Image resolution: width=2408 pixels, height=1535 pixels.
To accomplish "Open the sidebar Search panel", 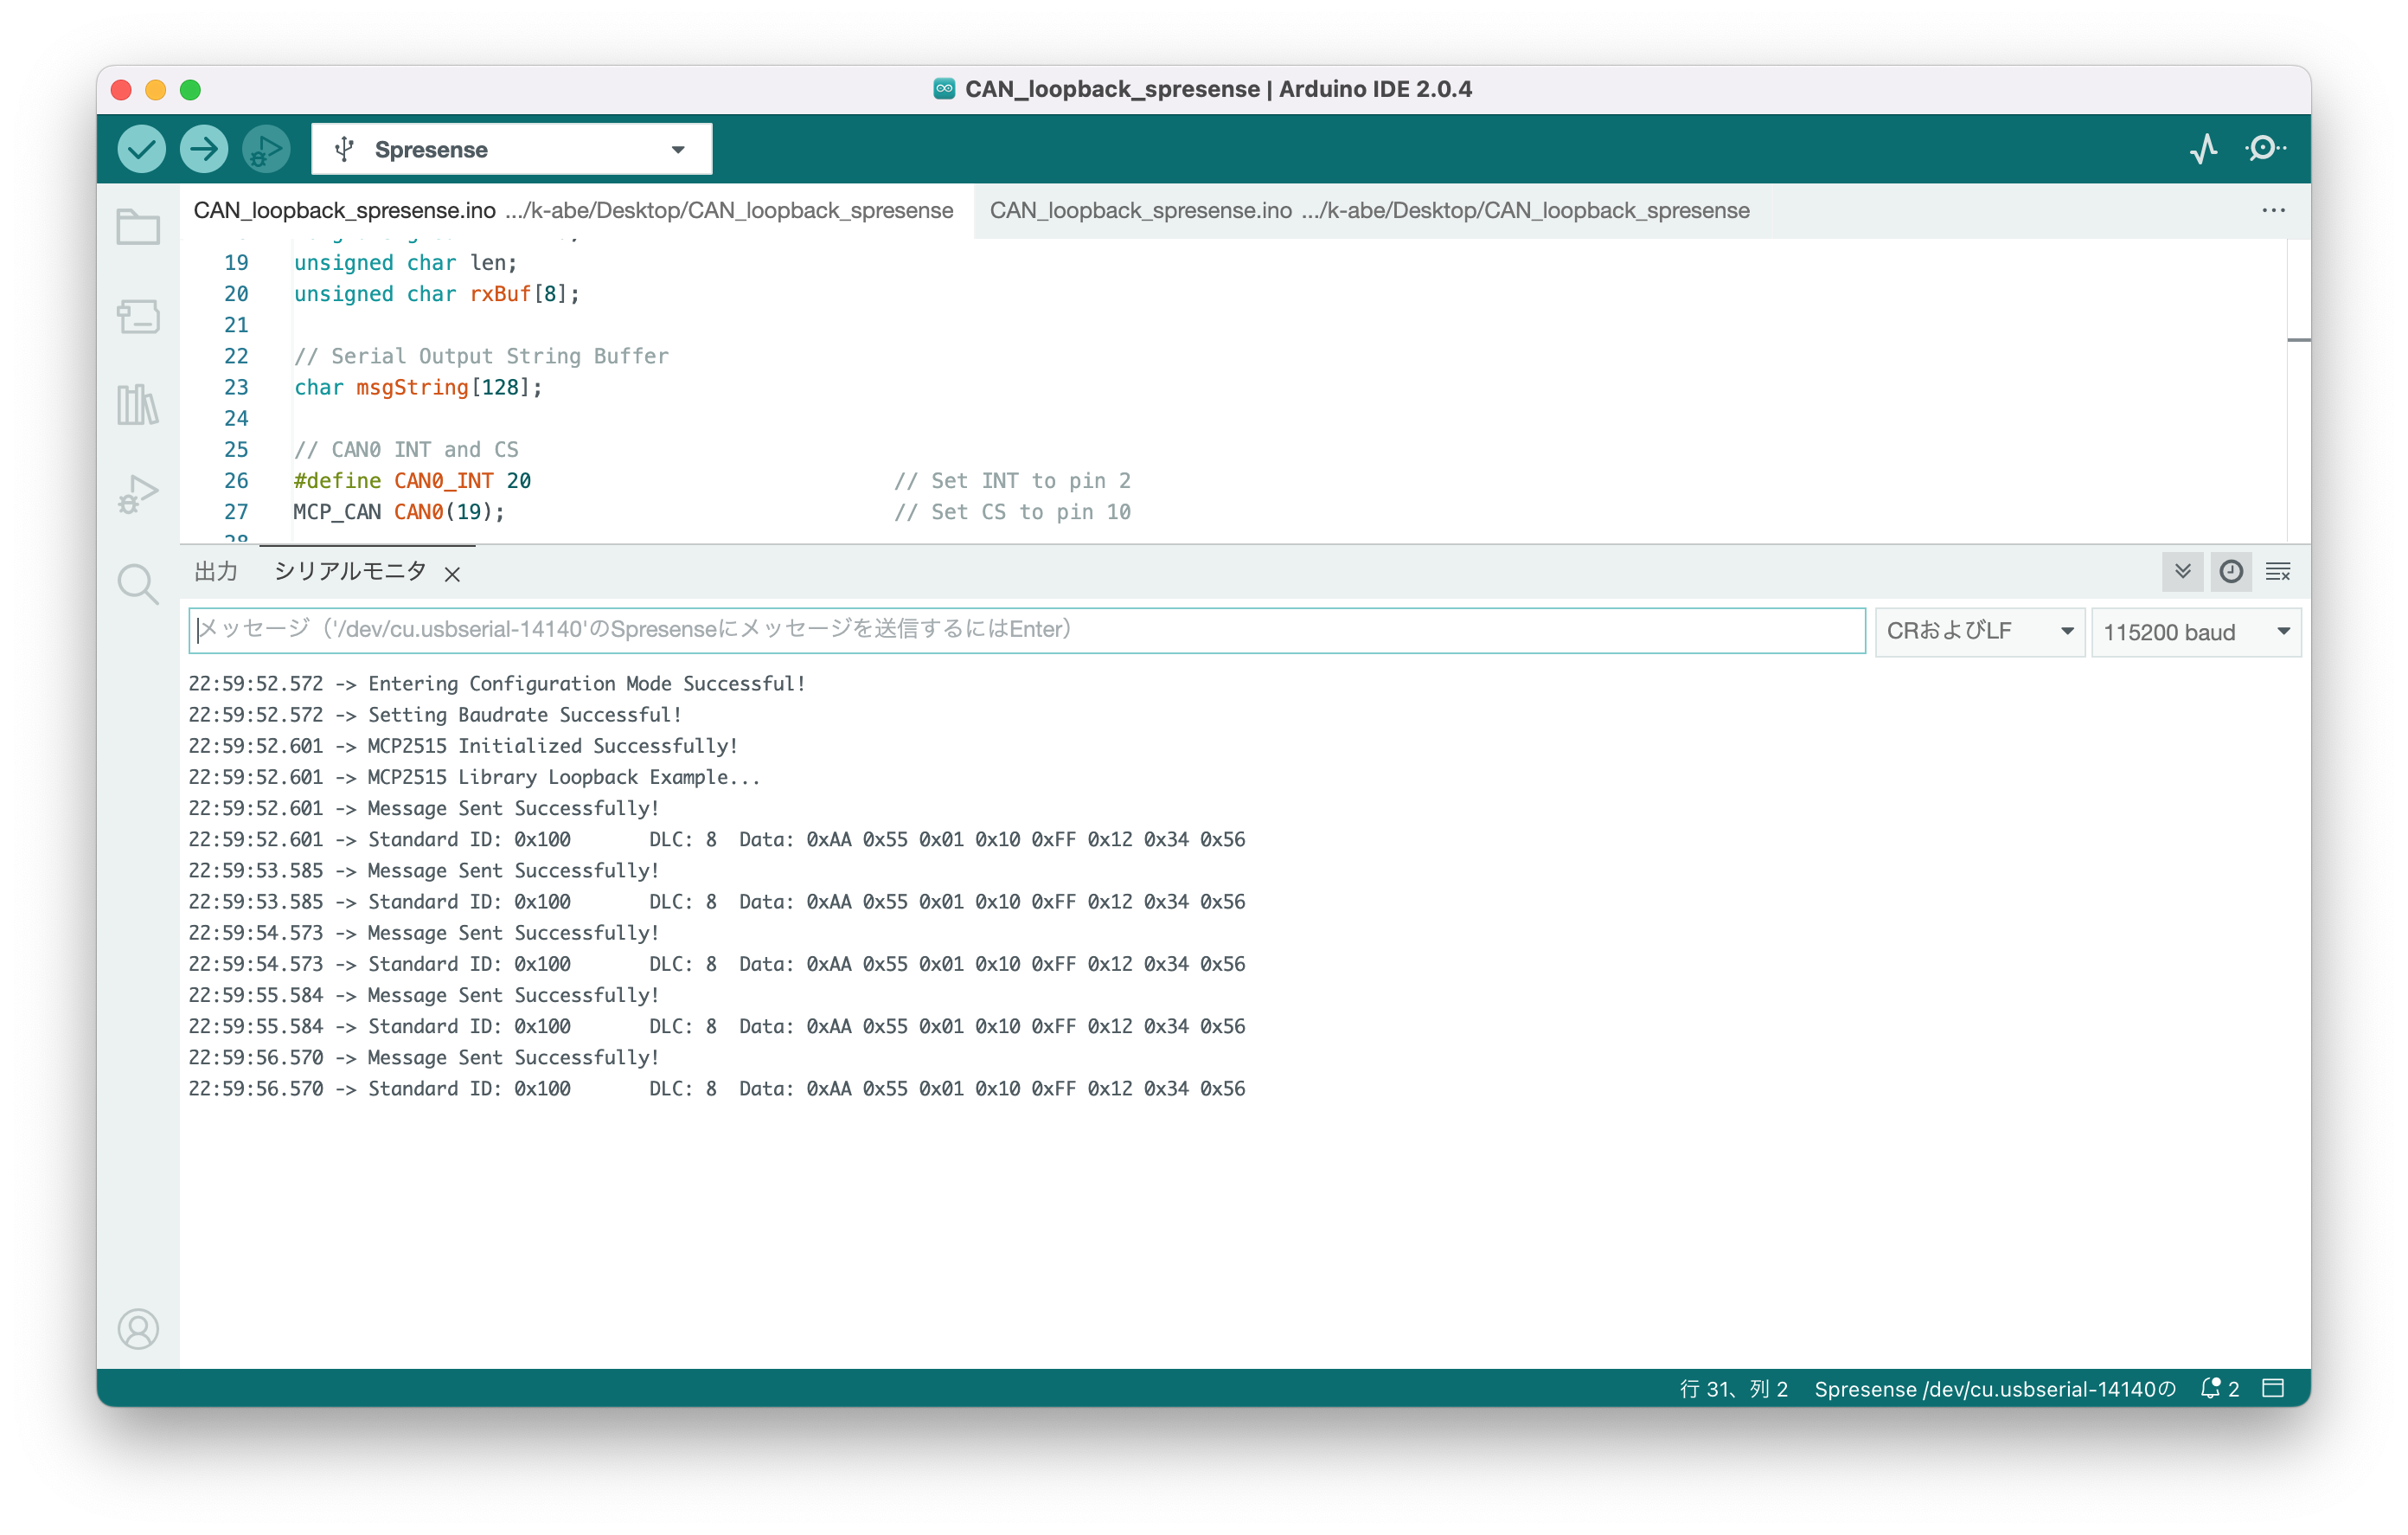I will coord(138,583).
